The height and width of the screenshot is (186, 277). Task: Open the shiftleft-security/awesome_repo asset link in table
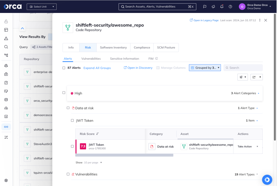(x=211, y=145)
